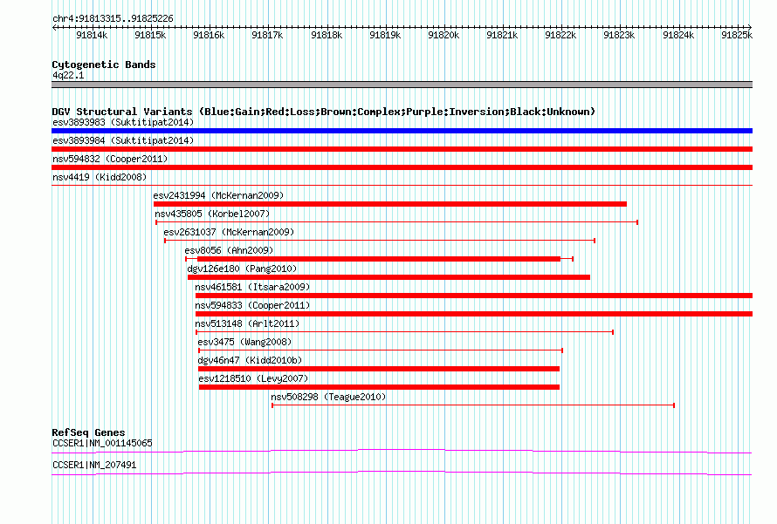Click the 91820k ruler tick label

(x=444, y=35)
